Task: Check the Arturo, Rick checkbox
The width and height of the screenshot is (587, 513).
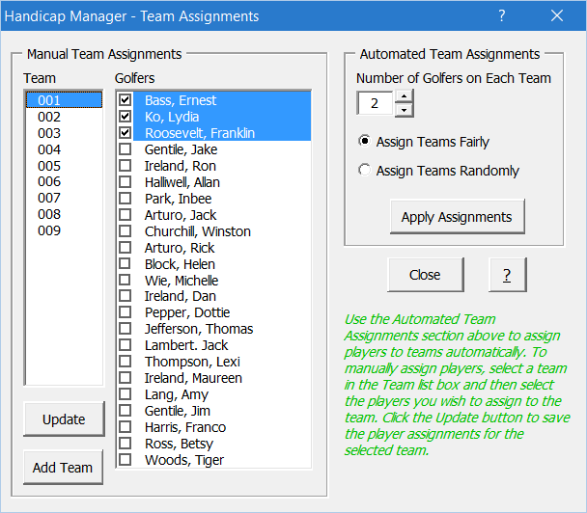Action: coord(126,247)
